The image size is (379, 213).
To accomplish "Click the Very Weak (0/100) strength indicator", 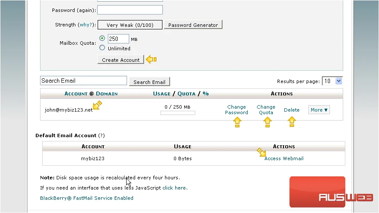I will click(130, 25).
